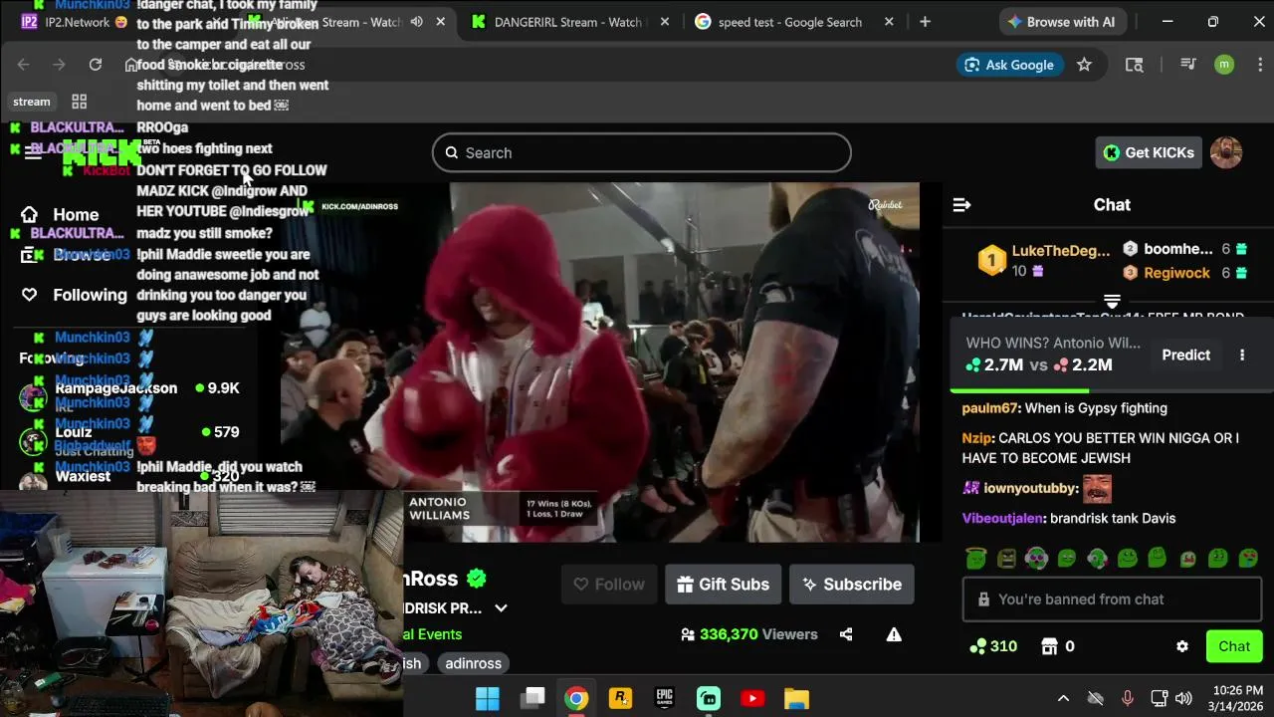1274x717 pixels.
Task: Reload the page
Action: pyautogui.click(x=96, y=65)
